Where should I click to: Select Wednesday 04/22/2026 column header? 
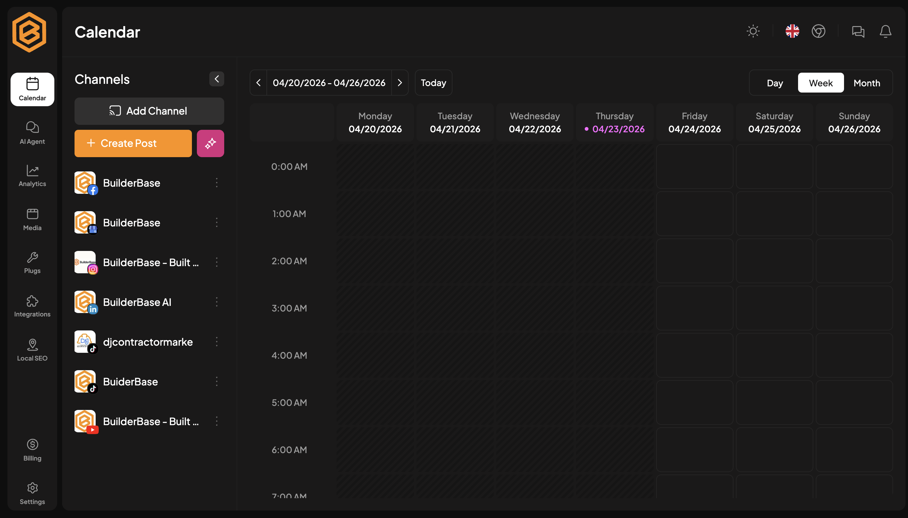point(534,122)
